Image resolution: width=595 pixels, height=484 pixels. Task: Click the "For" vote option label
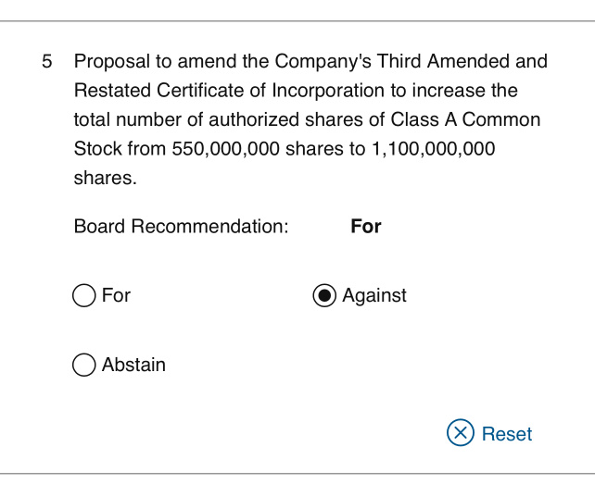pyautogui.click(x=116, y=296)
